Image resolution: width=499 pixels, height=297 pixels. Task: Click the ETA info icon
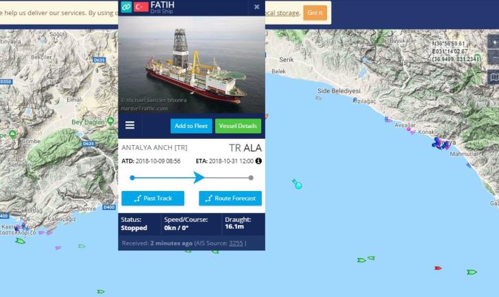click(258, 161)
